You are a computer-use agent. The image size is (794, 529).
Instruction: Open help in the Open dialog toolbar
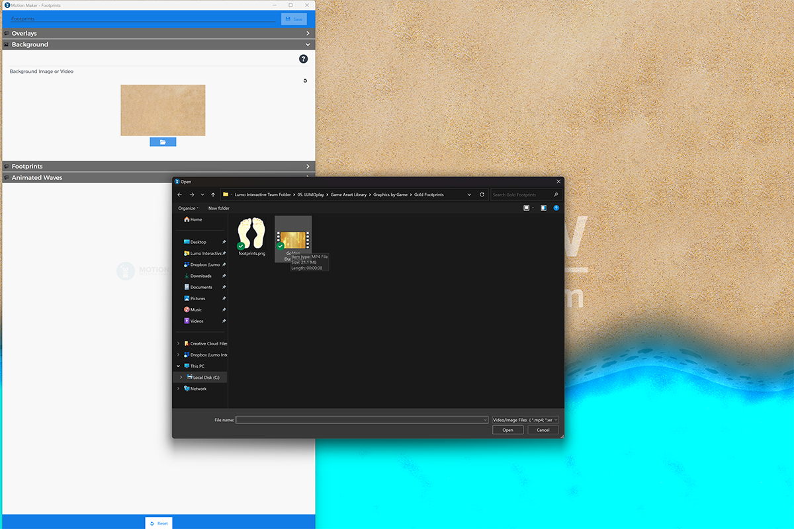tap(556, 208)
